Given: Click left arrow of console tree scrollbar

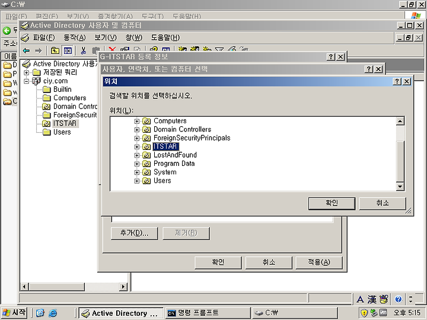Looking at the screenshot, I should pyautogui.click(x=24, y=287).
